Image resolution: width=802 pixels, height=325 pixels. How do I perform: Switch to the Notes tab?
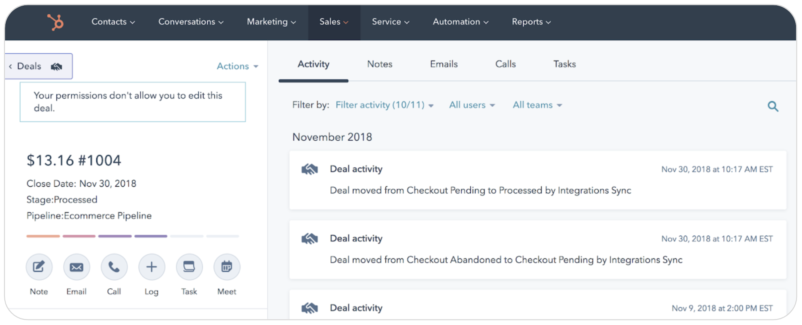pyautogui.click(x=379, y=64)
